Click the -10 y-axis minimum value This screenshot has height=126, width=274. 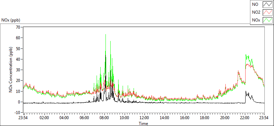coord(17,113)
